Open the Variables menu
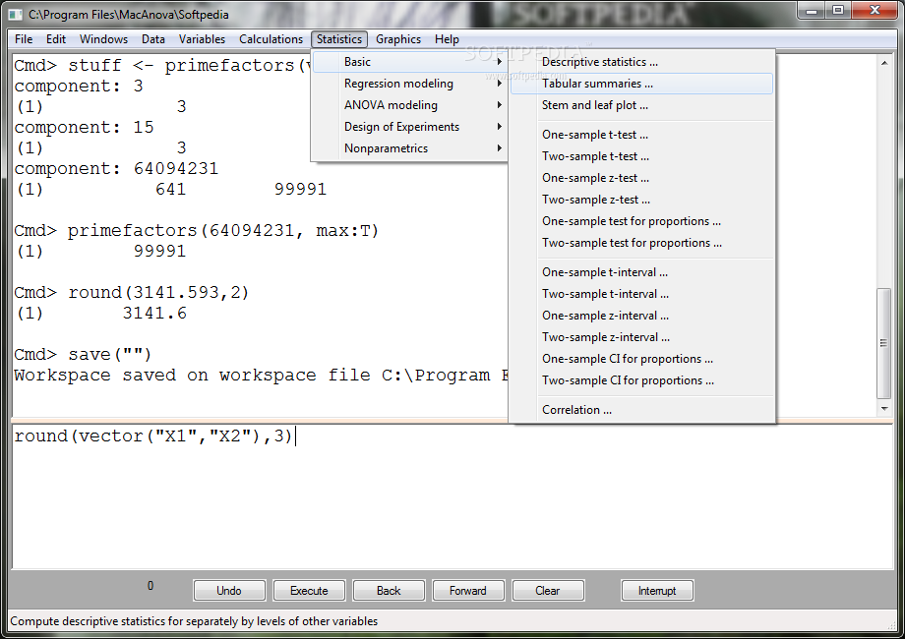Viewport: 905px width, 639px height. (x=202, y=39)
